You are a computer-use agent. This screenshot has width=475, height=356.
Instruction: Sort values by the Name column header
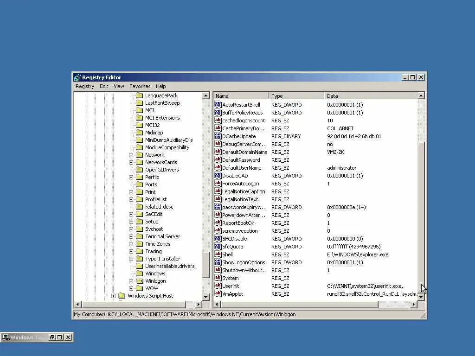pos(241,95)
